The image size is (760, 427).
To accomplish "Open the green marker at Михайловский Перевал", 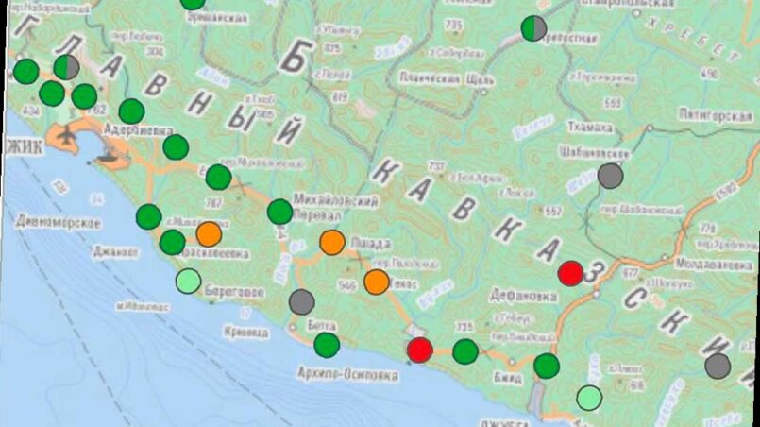I will coord(280,212).
